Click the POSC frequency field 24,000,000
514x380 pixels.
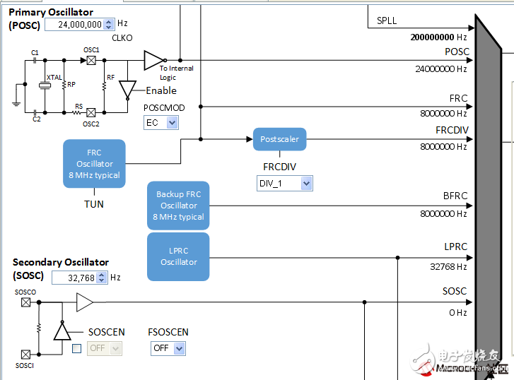[x=74, y=24]
